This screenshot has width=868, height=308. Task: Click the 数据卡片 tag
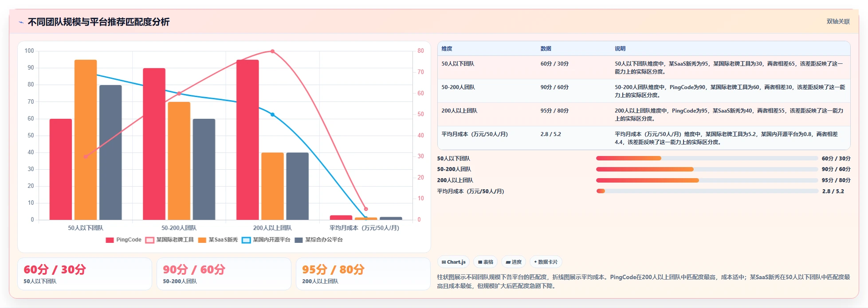pyautogui.click(x=546, y=262)
